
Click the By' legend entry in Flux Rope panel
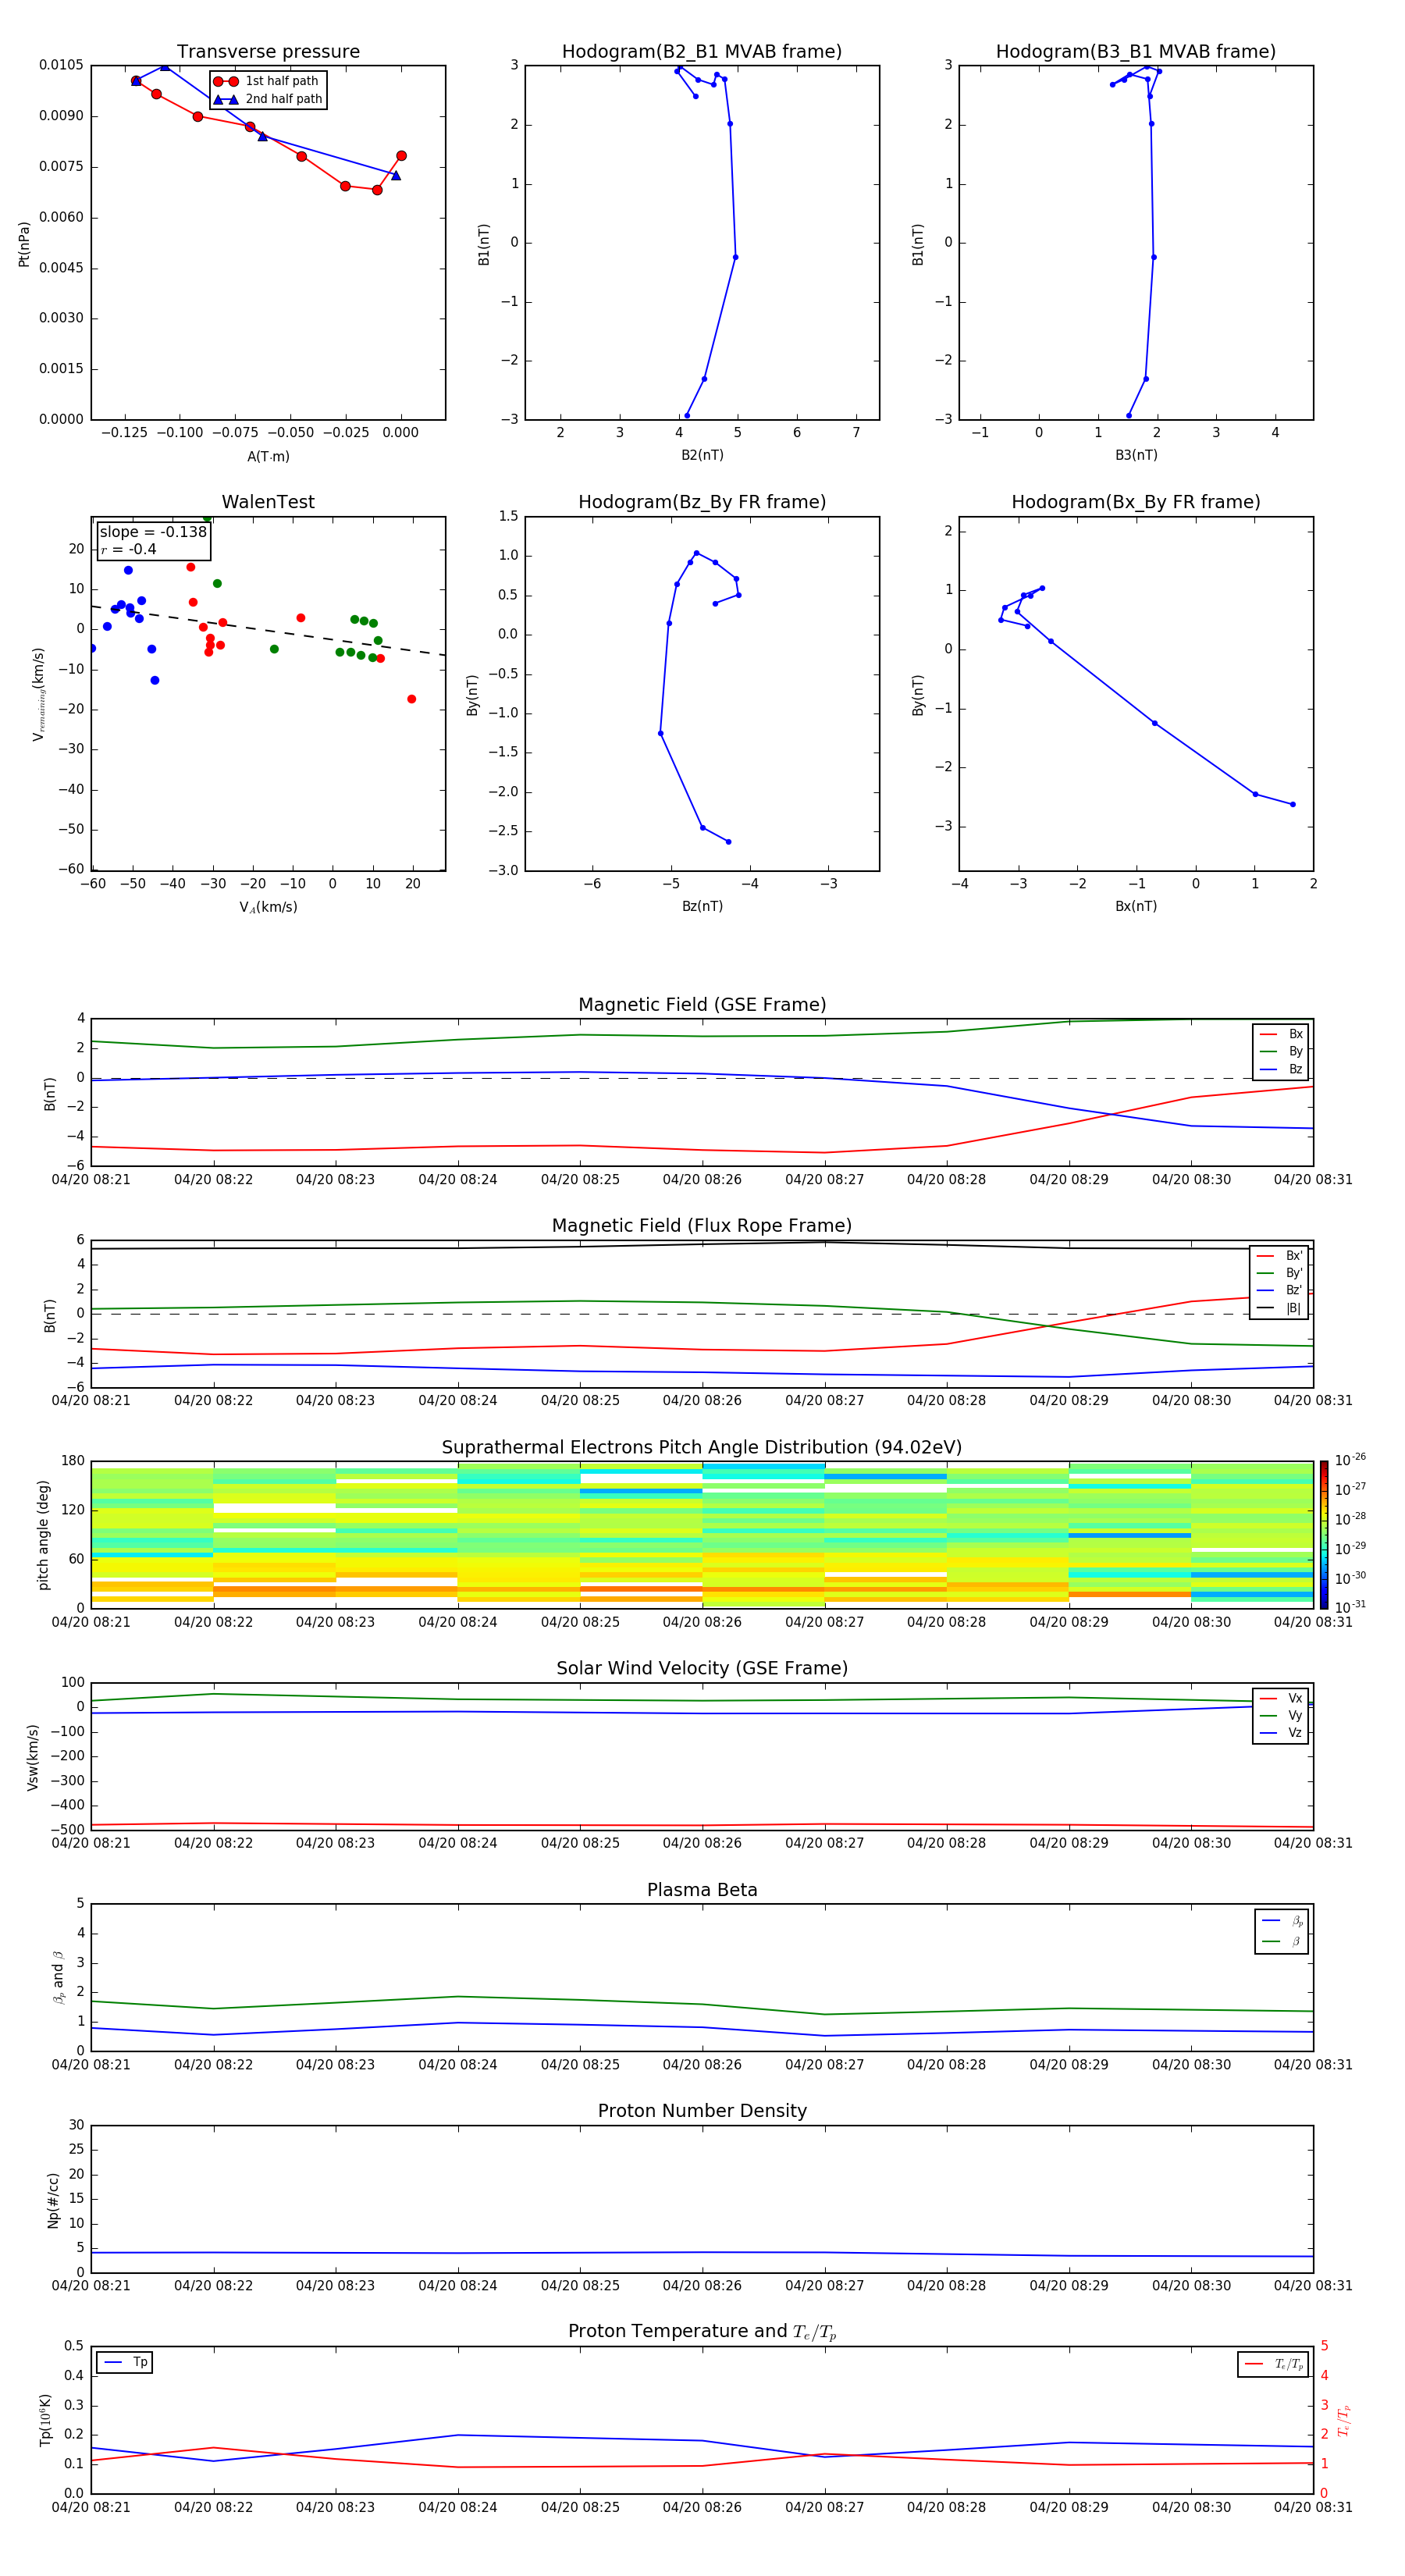tap(1279, 1273)
